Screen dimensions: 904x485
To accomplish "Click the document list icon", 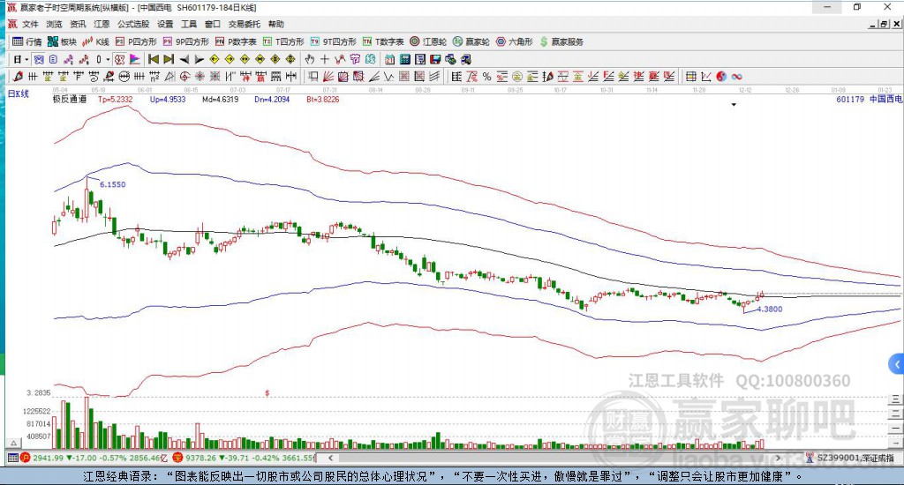I will click(53, 59).
